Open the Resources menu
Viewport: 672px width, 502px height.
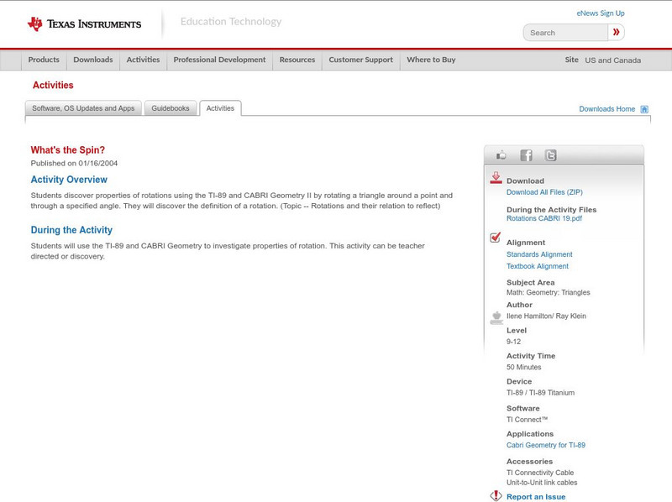tap(298, 60)
